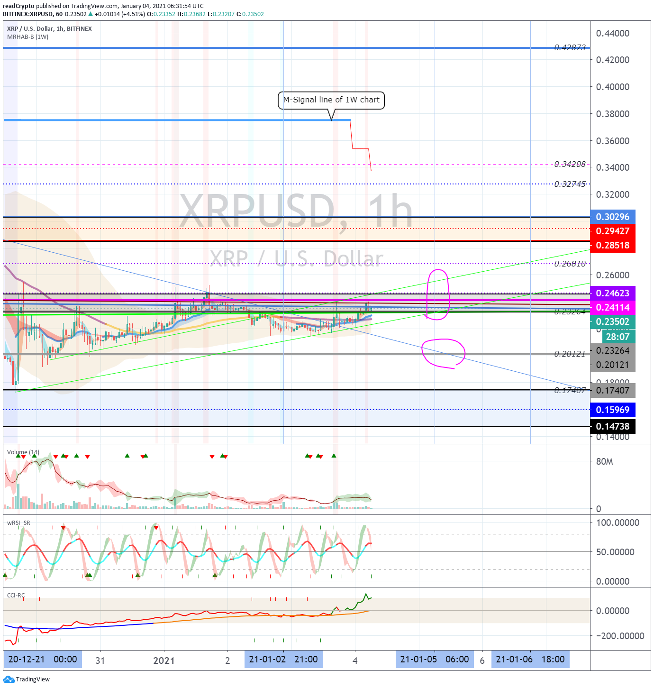Image resolution: width=654 pixels, height=688 pixels.
Task: Click the 20-12-21 00:00 date marker
Action: click(x=43, y=660)
